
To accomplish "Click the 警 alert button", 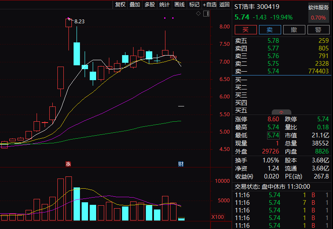I will 319,30.
